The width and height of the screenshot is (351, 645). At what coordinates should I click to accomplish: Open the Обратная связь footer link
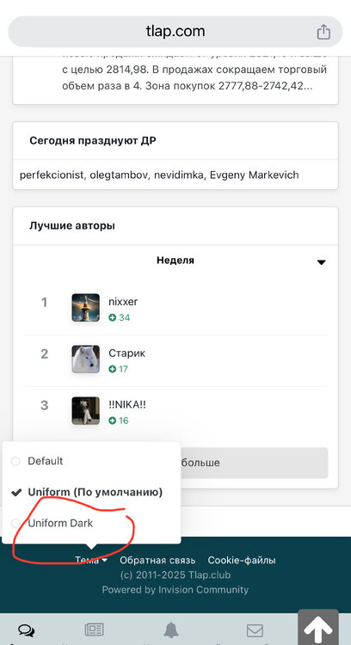(x=157, y=560)
